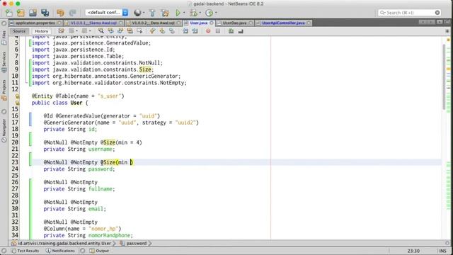Click the Debug Project icon
The image size is (453, 255).
193,13
